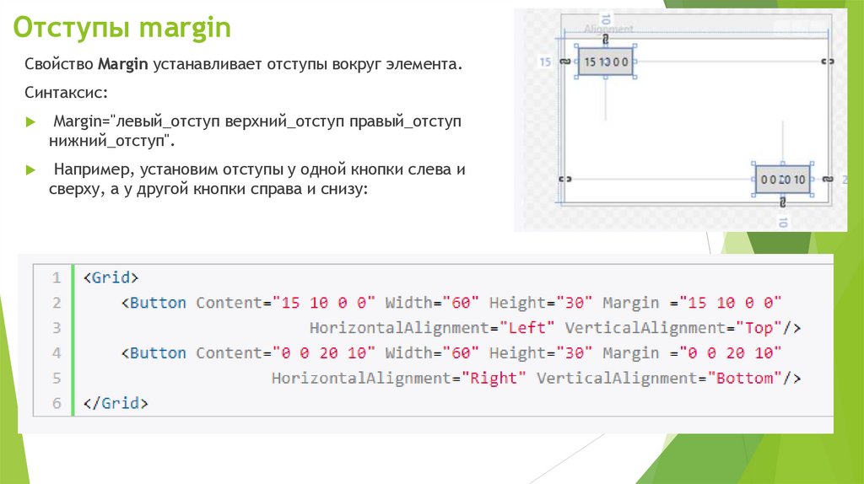Screen dimensions: 864x484
Task: Click VerticalAlignment value "Bottom" in the code
Action: click(x=745, y=379)
